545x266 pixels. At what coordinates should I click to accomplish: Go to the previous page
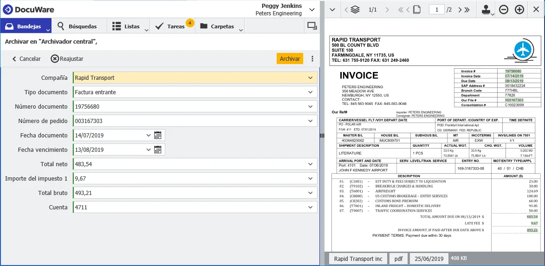point(408,10)
